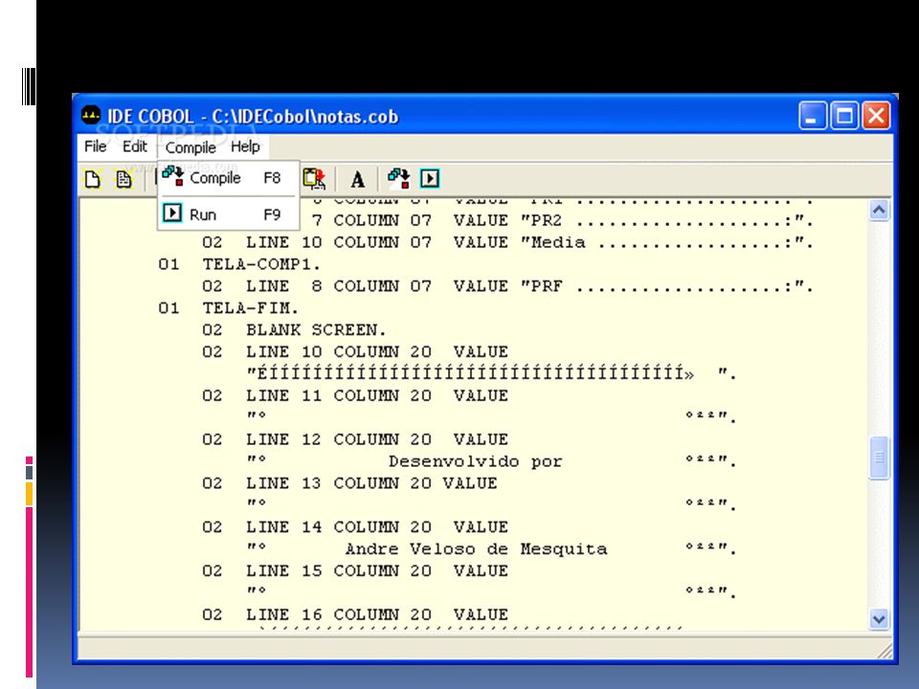Click the scrollbar down arrow
This screenshot has height=689, width=919.
(879, 619)
